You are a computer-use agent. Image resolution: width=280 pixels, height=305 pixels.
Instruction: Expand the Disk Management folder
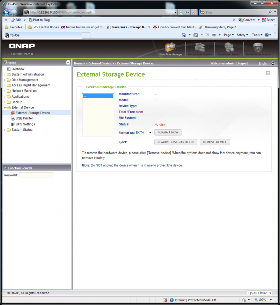tap(4, 80)
